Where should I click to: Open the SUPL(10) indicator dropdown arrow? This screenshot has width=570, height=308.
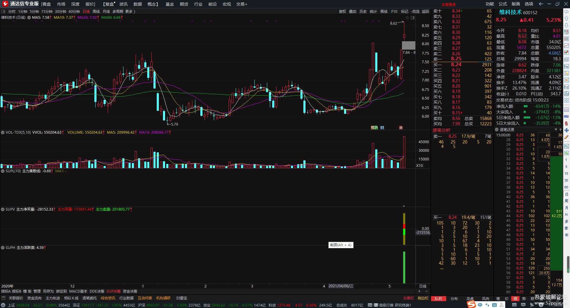point(3,171)
